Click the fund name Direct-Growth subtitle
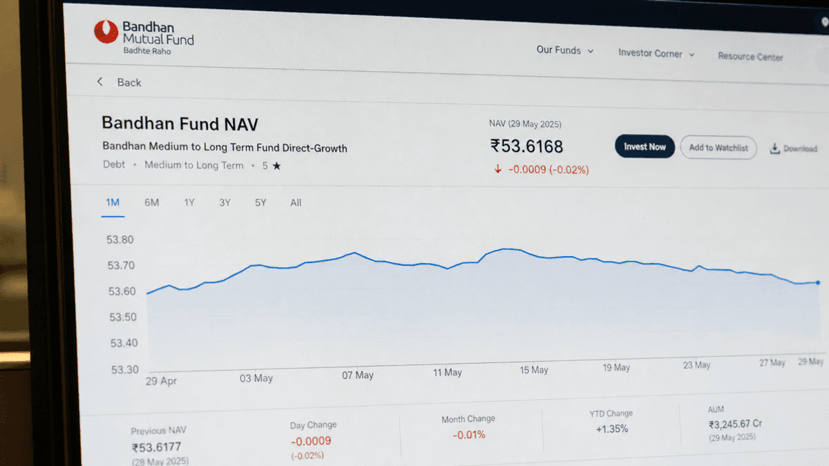The image size is (829, 466). tap(225, 148)
